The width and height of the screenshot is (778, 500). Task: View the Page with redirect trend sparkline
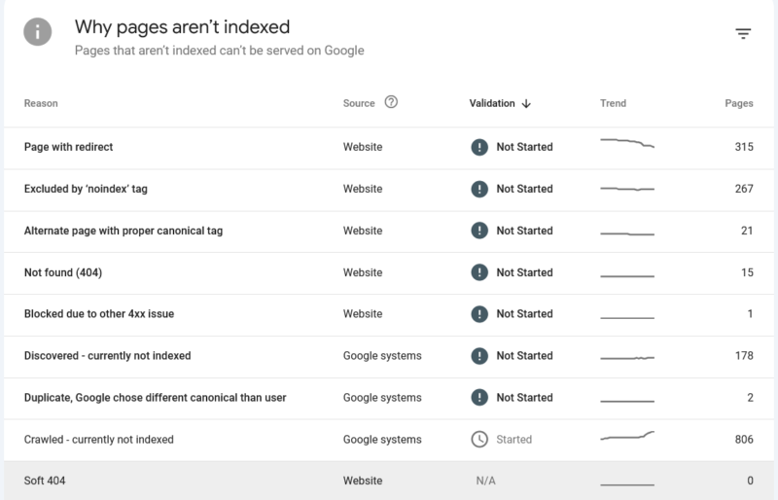tap(627, 144)
